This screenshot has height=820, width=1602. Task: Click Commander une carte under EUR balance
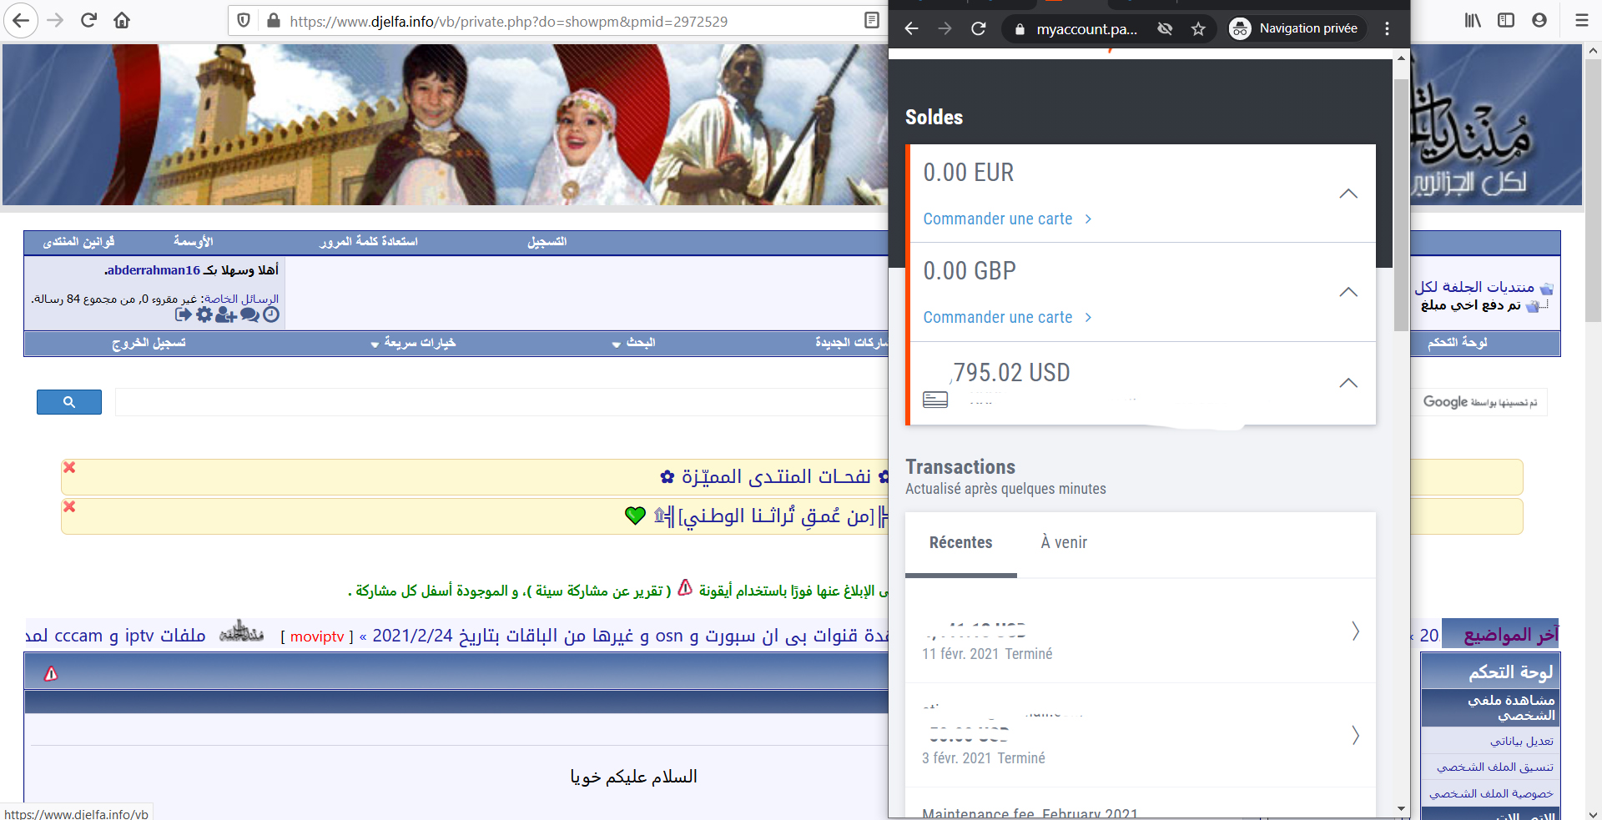[x=1007, y=219]
